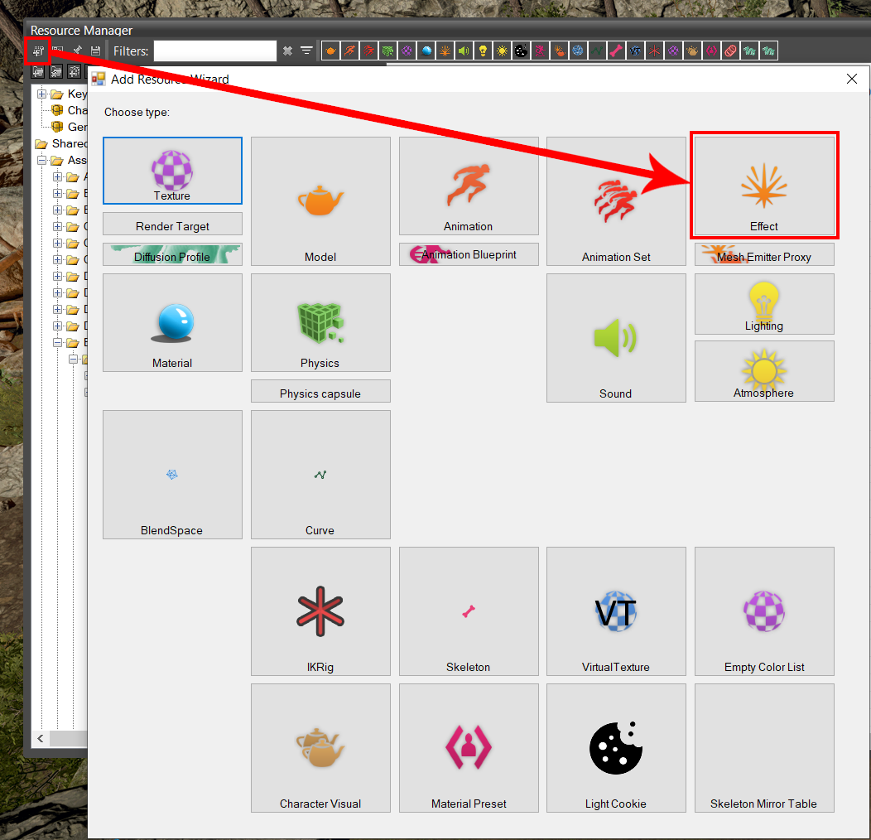The height and width of the screenshot is (840, 871).
Task: Toggle the sound filter in toolbar
Action: click(463, 51)
